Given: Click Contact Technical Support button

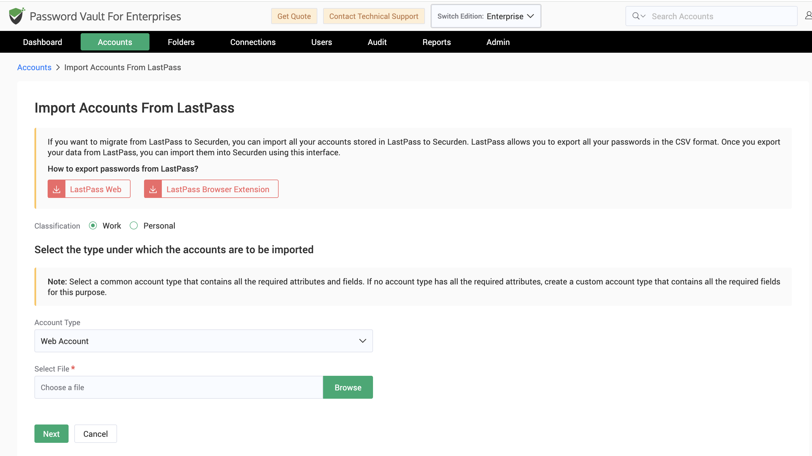Looking at the screenshot, I should (x=374, y=16).
